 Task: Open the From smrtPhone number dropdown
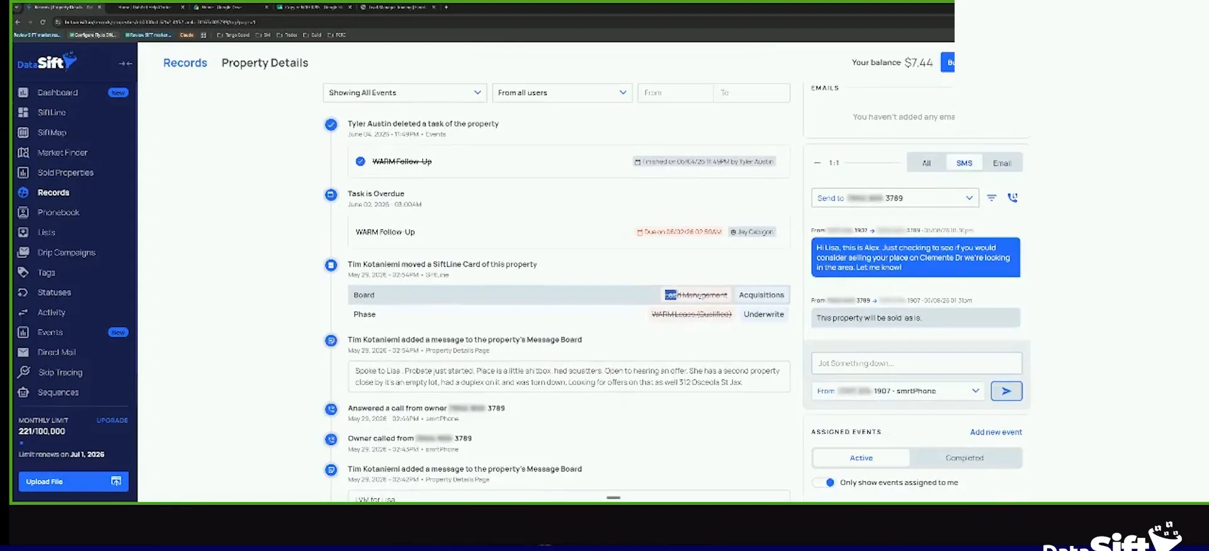click(x=899, y=391)
